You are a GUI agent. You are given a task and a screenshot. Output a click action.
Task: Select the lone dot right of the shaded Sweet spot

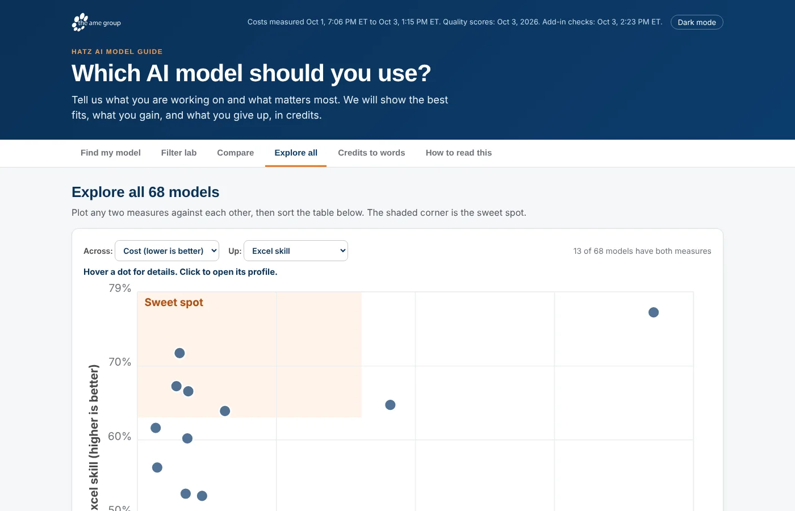click(390, 405)
